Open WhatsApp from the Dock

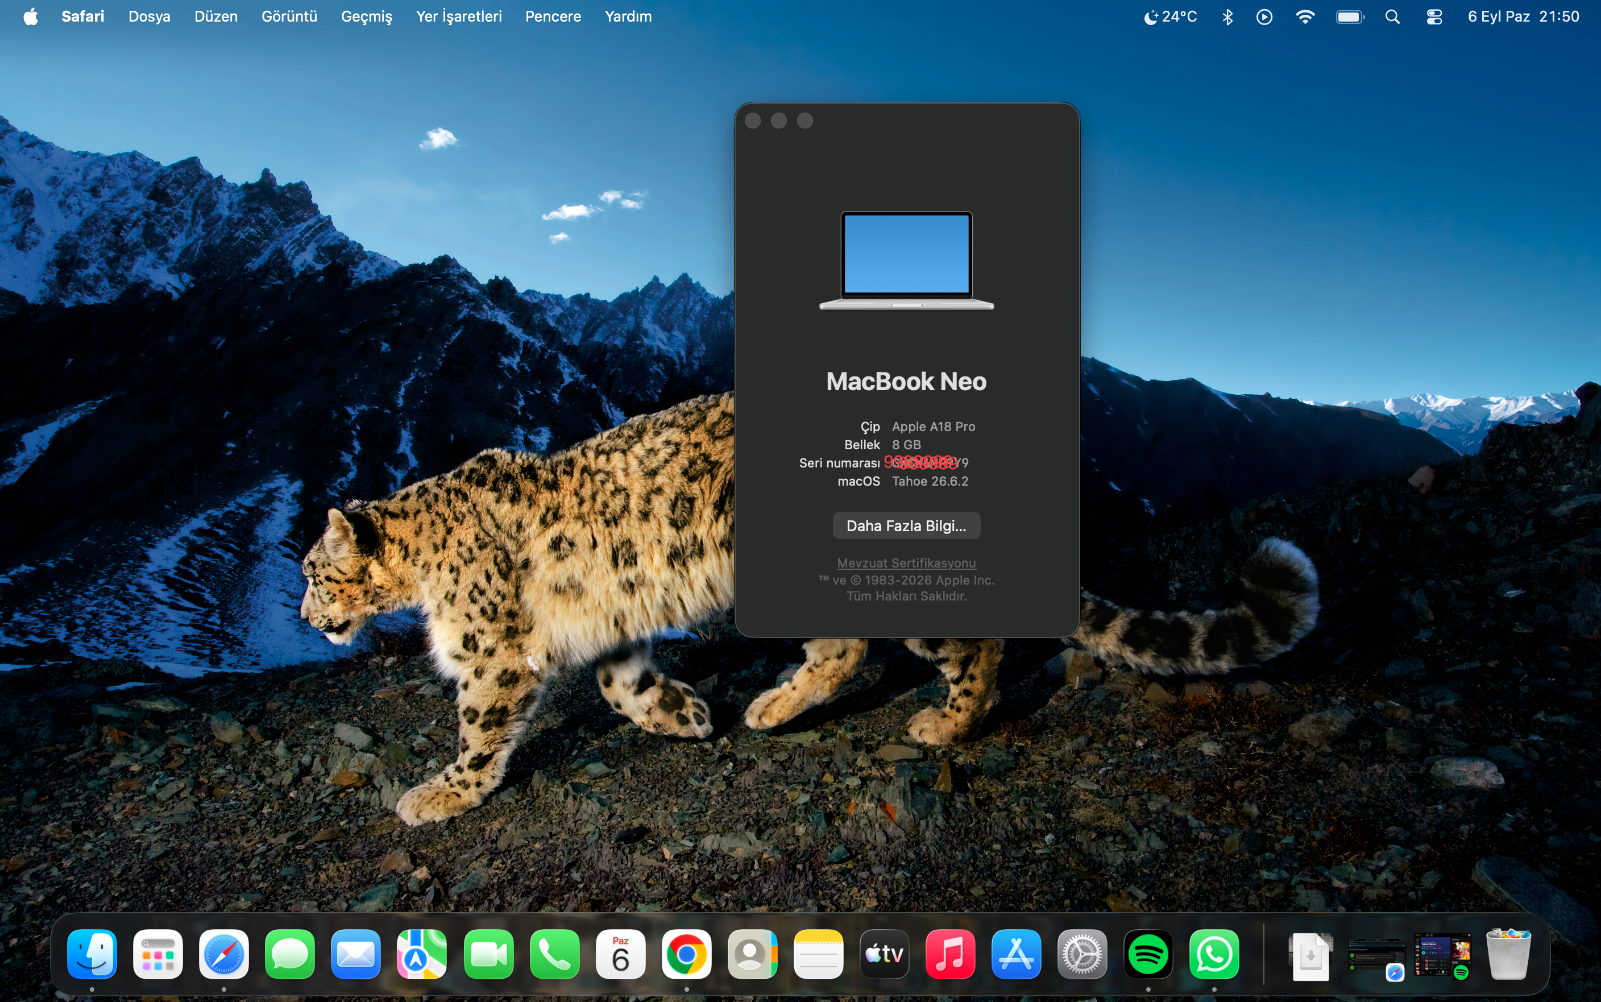[1214, 954]
